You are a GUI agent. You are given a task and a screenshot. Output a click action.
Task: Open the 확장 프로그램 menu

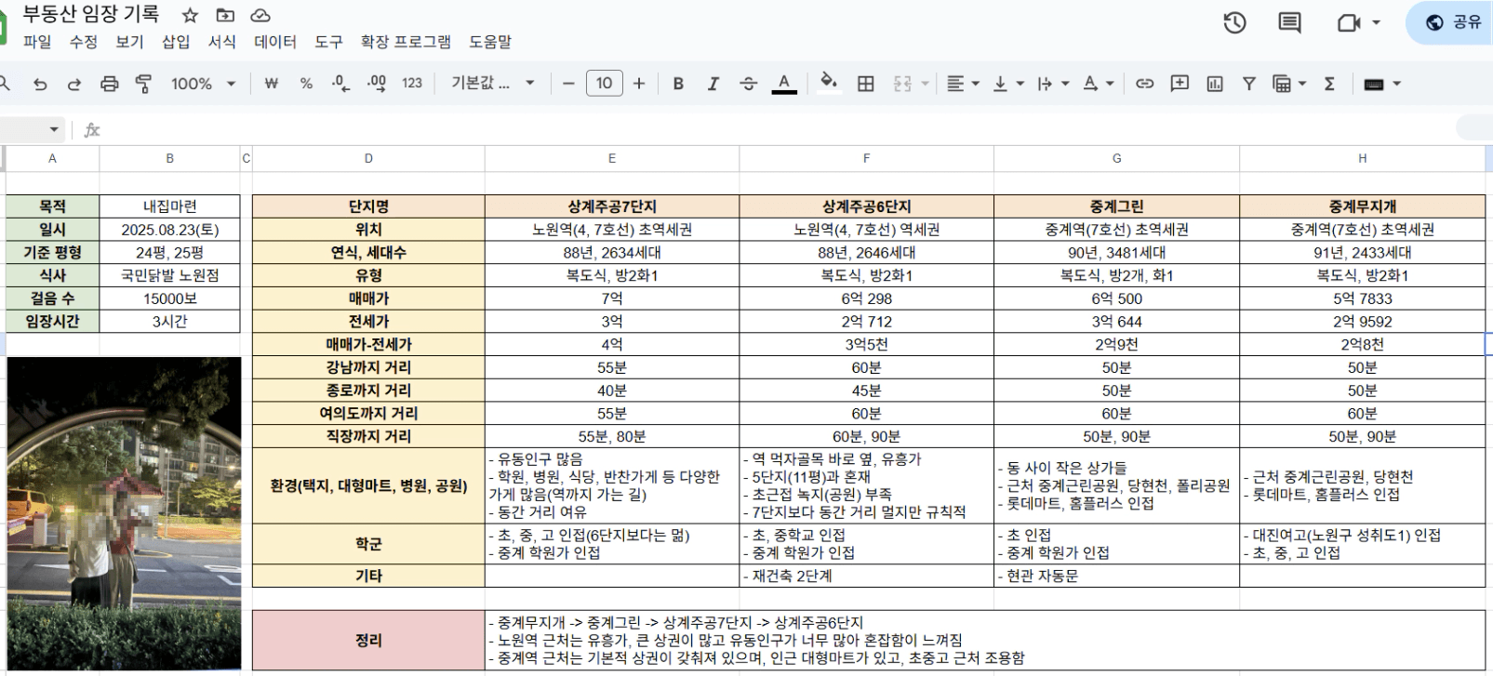(406, 42)
